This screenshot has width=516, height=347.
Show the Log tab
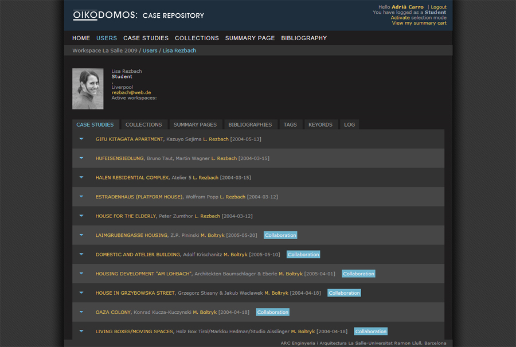349,124
